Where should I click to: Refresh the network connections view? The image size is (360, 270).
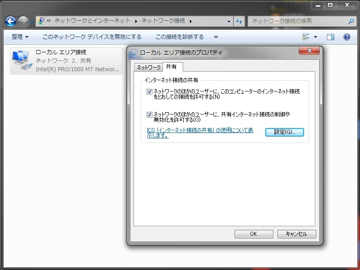tap(239, 21)
